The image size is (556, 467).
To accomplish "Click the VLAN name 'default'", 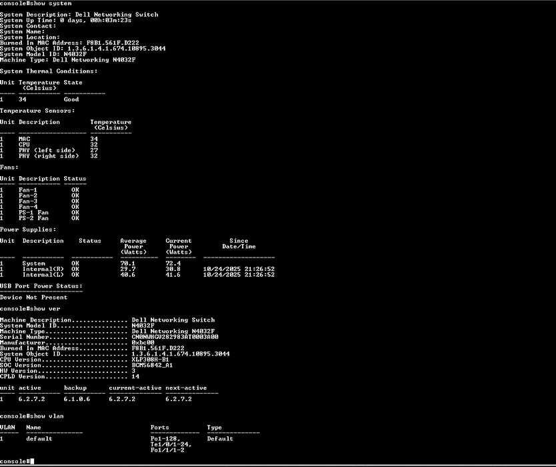I will pos(39,439).
